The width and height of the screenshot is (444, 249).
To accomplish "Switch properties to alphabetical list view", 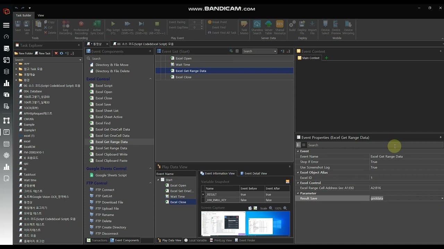I will tap(304, 145).
